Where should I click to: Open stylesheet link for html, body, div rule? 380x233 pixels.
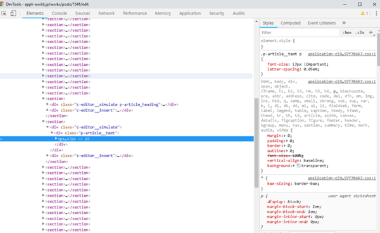click(342, 82)
